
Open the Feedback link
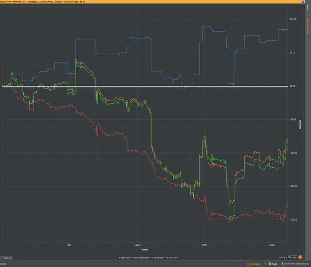pos(255,264)
